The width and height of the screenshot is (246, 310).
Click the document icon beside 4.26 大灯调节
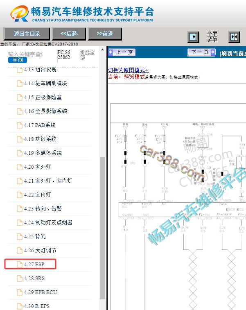click(20, 251)
